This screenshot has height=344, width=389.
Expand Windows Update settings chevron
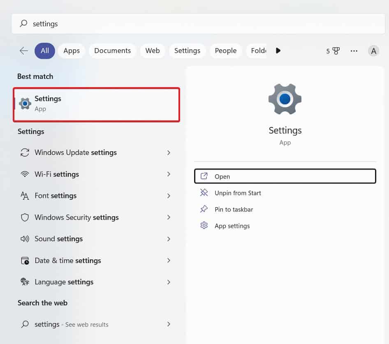coord(169,152)
